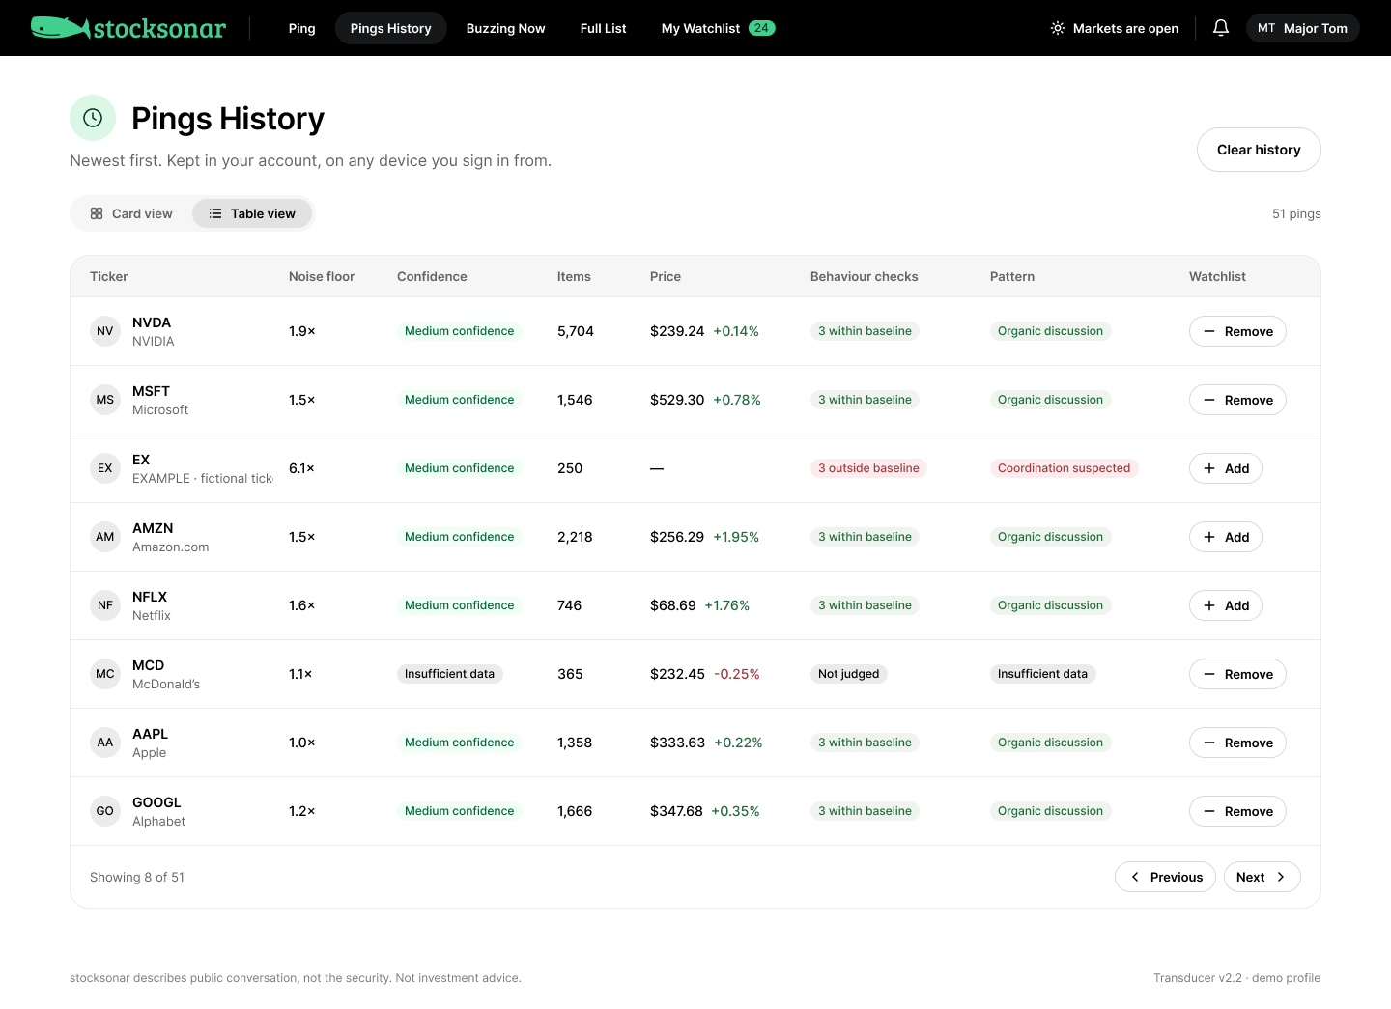Clear the pings history
The width and height of the screenshot is (1391, 1009).
pos(1259,150)
